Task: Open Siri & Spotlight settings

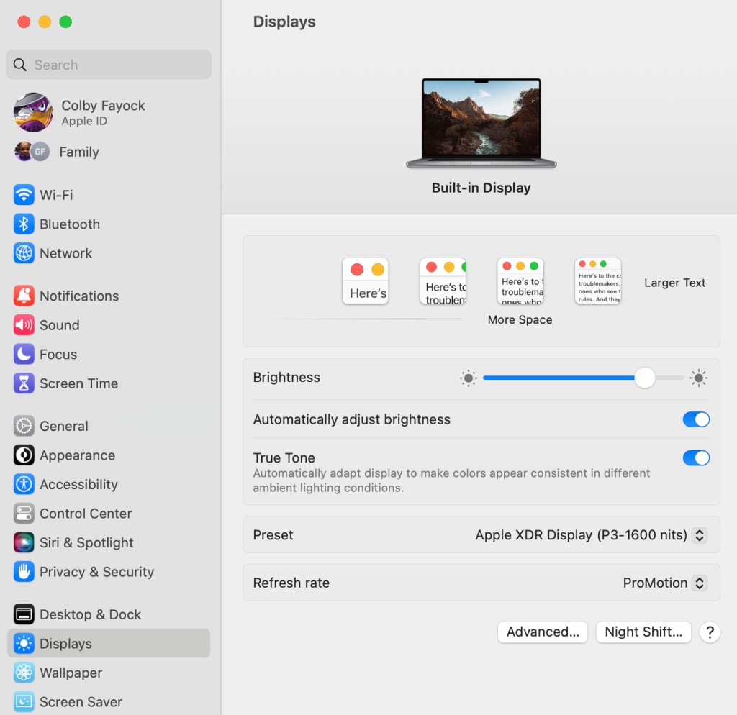Action: click(109, 542)
